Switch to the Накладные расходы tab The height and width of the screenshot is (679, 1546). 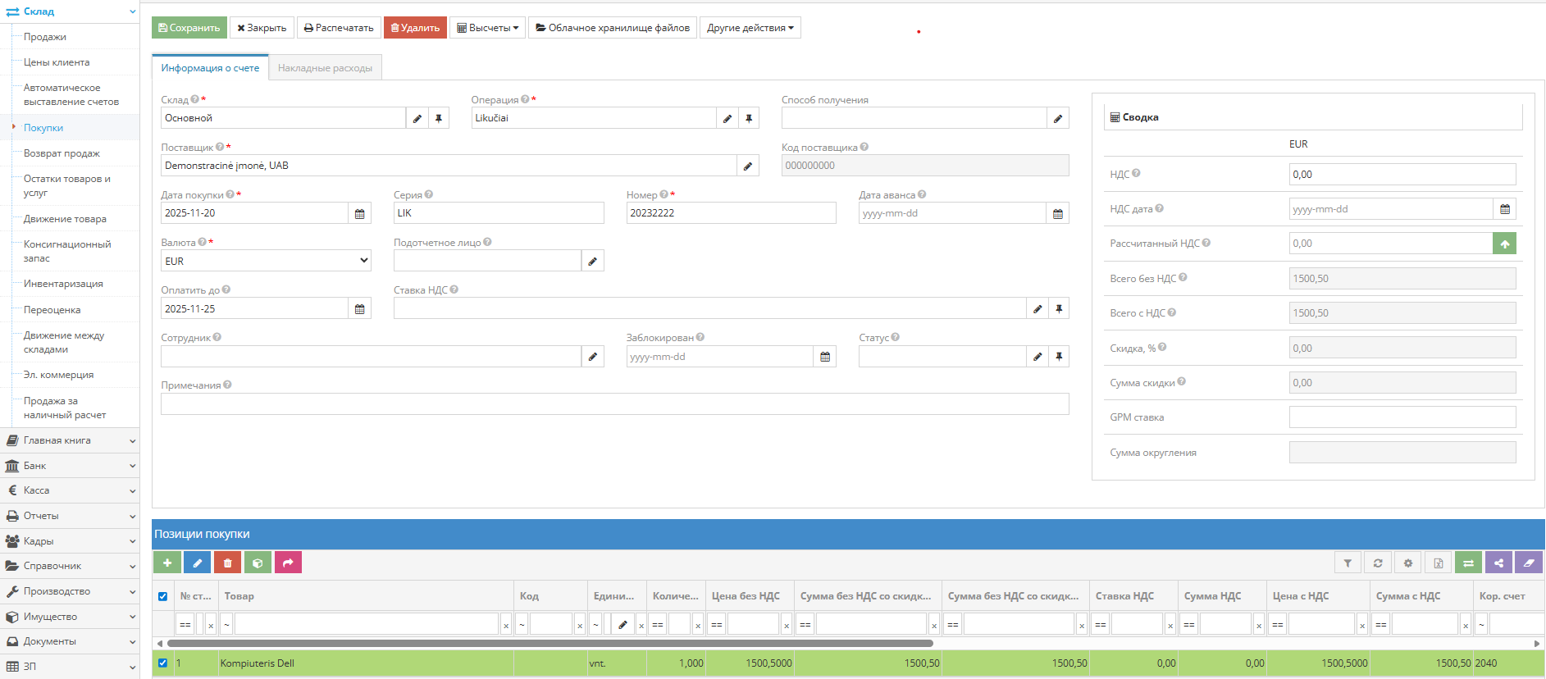point(325,68)
